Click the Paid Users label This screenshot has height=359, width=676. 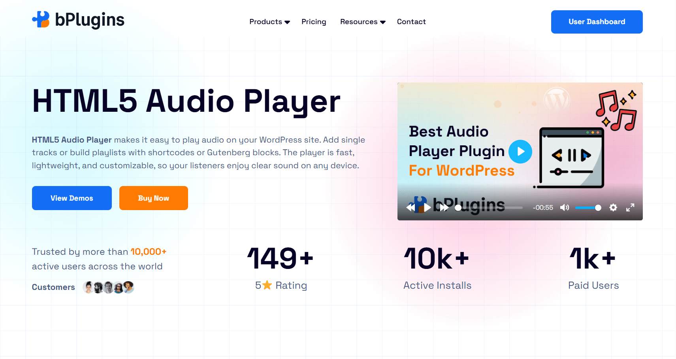[593, 286]
